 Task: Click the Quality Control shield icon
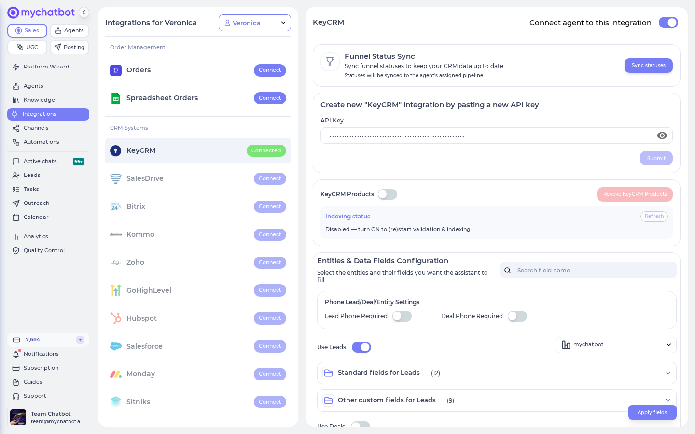point(16,251)
